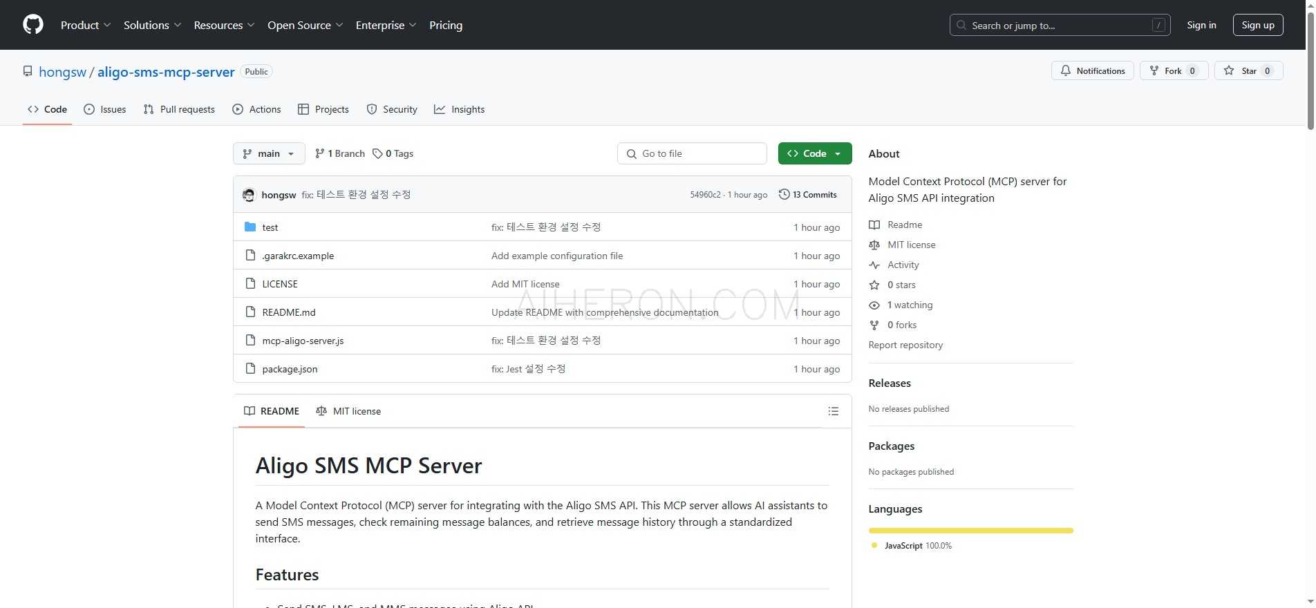
Task: Expand the Open Source menu
Action: 305,25
